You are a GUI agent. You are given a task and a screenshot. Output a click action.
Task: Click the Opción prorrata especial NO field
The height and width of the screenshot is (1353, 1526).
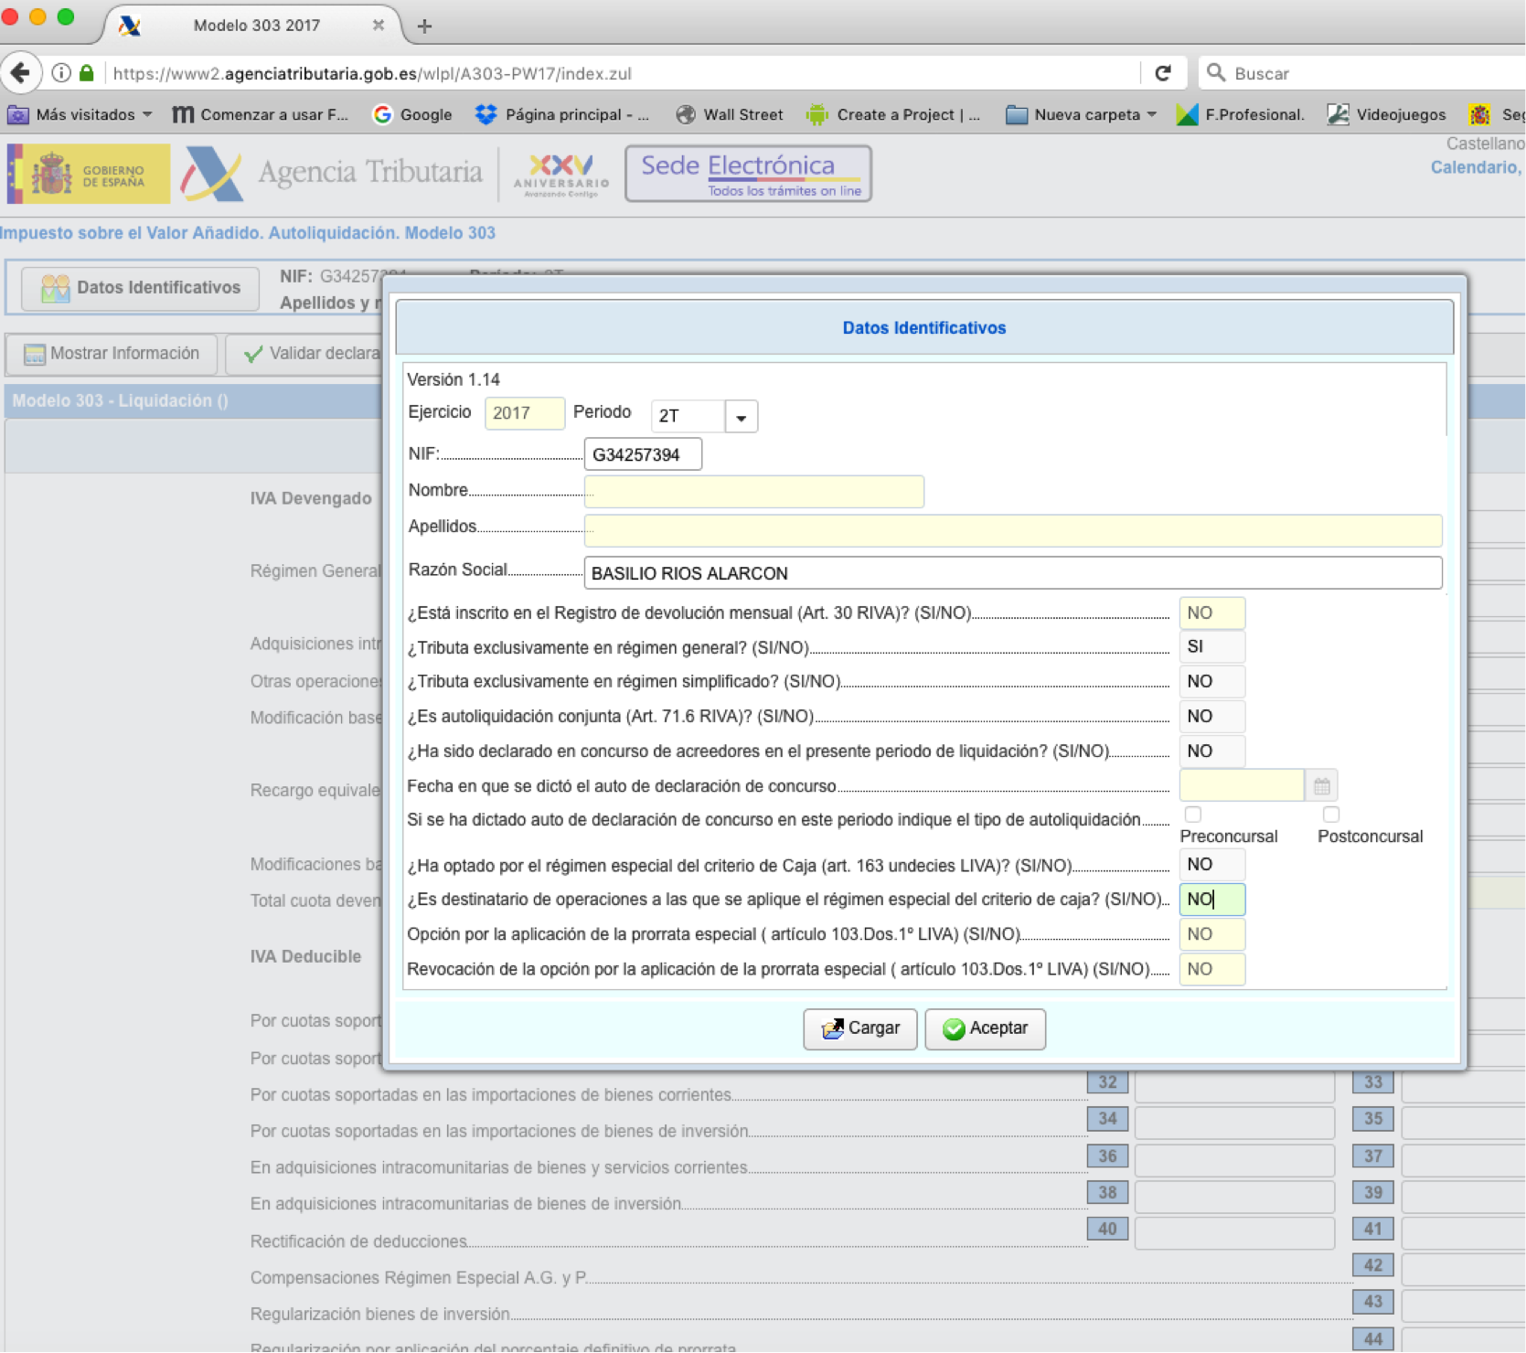point(1211,934)
